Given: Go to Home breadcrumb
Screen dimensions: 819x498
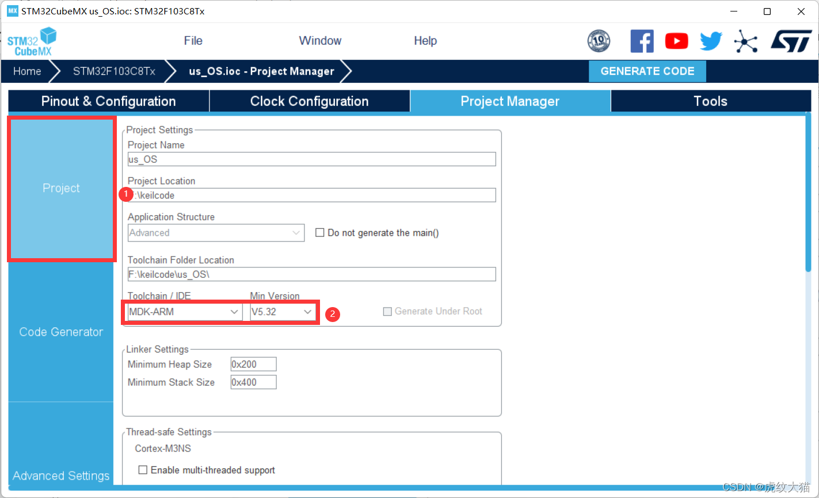Looking at the screenshot, I should [x=27, y=71].
